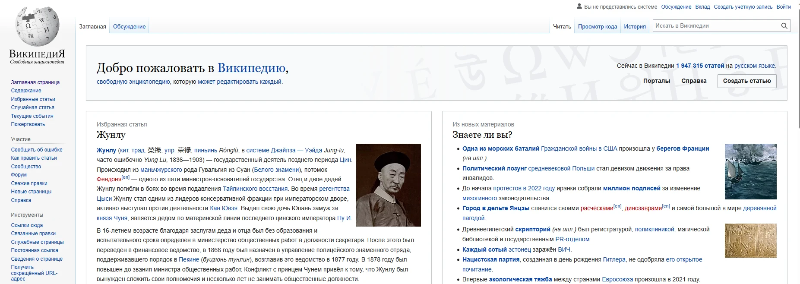Open the Просмотр кода tab

click(598, 26)
